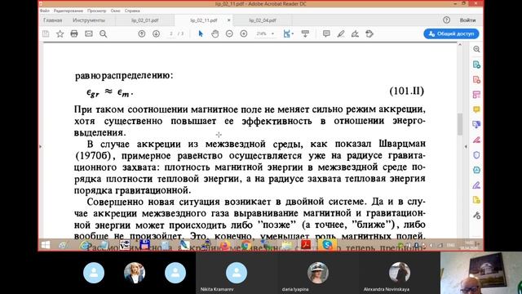Open Chrome from the taskbar
522x294 pixels.
(246, 245)
